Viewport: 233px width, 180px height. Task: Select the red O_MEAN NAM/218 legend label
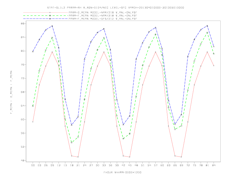click(103, 12)
